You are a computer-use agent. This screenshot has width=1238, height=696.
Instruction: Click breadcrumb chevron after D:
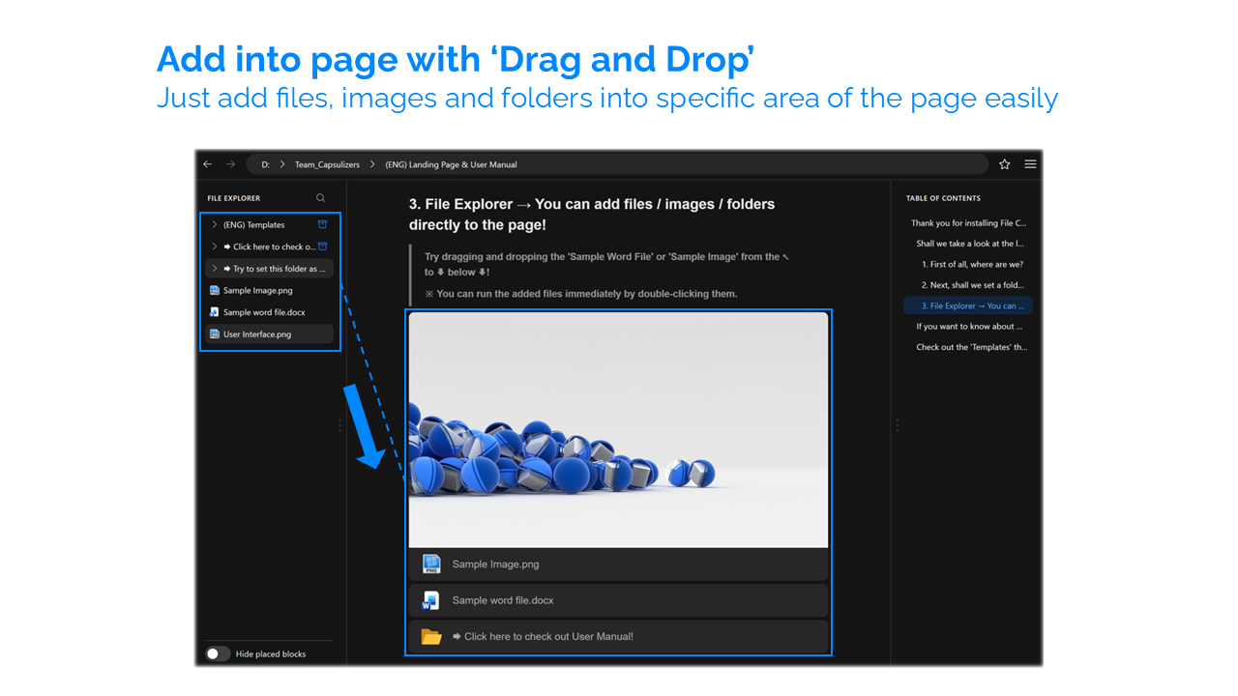282,164
